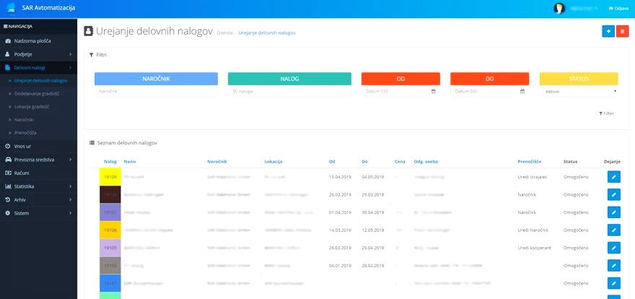This screenshot has width=635, height=299.
Task: Edit work order 19103 with pencil button
Action: [x=613, y=265]
